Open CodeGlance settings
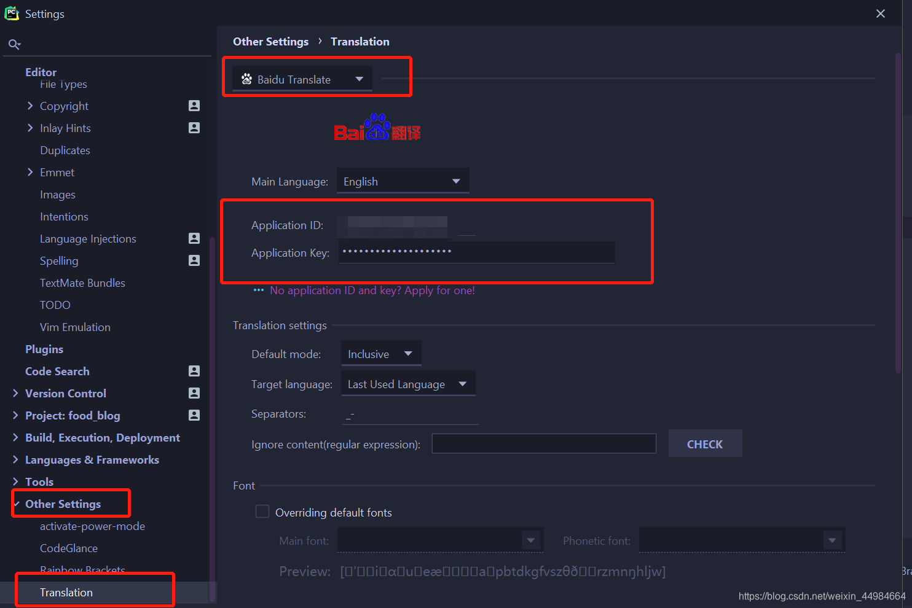 69,548
